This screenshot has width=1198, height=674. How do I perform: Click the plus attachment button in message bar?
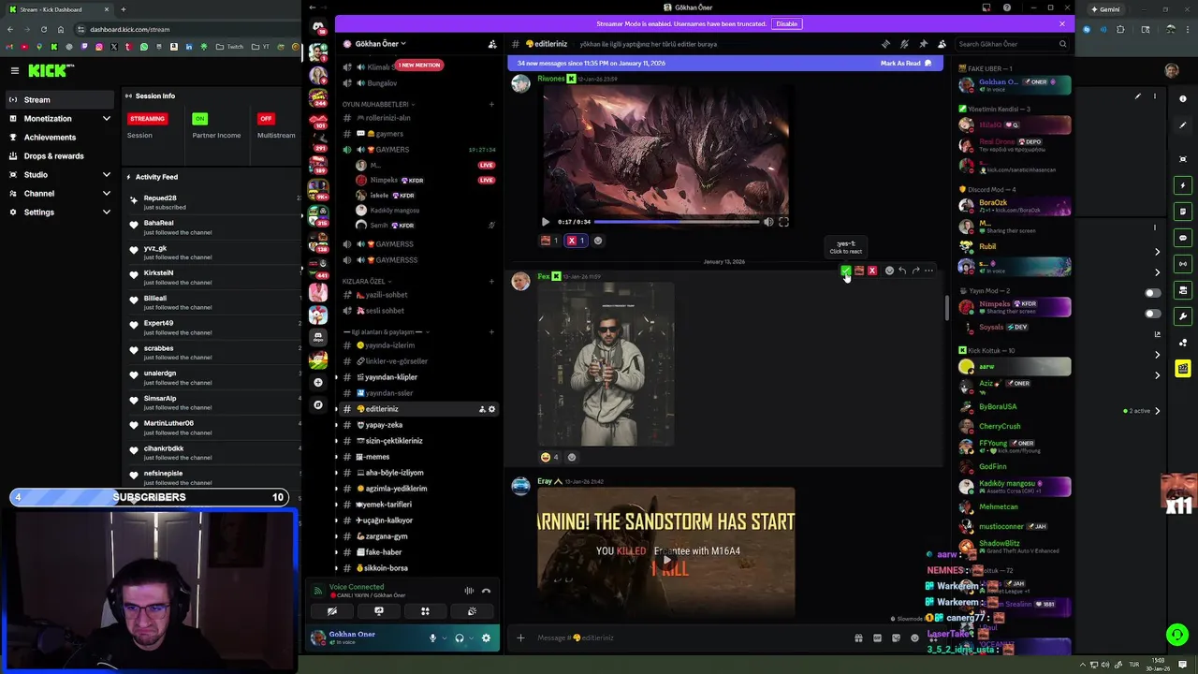pos(520,638)
